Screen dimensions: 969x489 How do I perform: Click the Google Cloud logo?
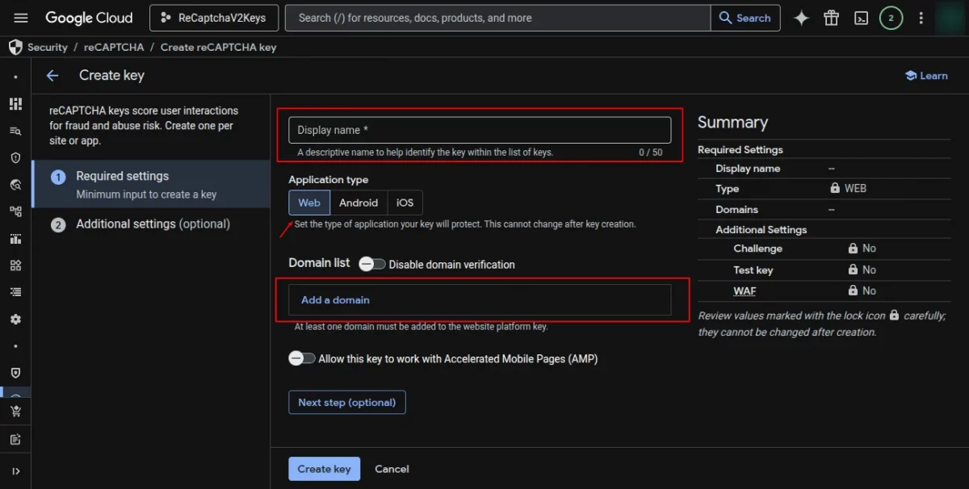tap(89, 18)
